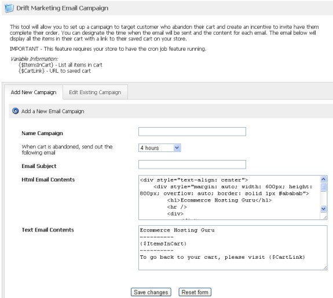
Task: Click the Add a New Email Campaign heading
Action: click(53, 111)
